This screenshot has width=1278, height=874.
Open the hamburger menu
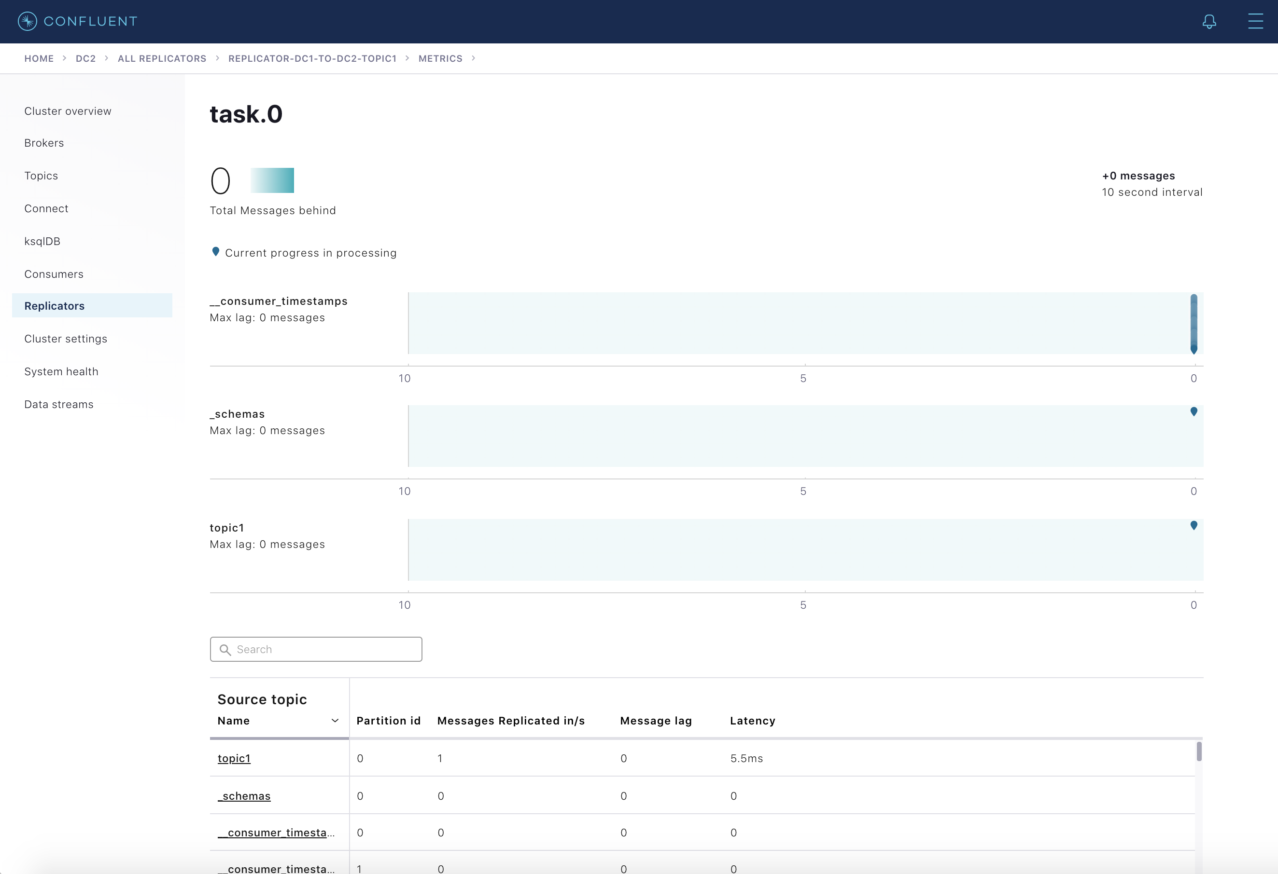[x=1255, y=21]
